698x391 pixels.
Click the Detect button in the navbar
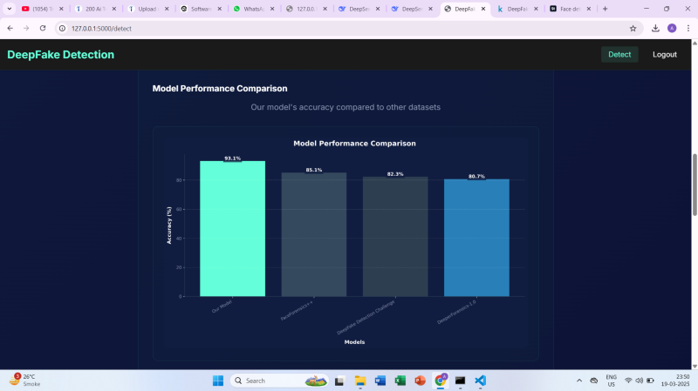click(619, 54)
